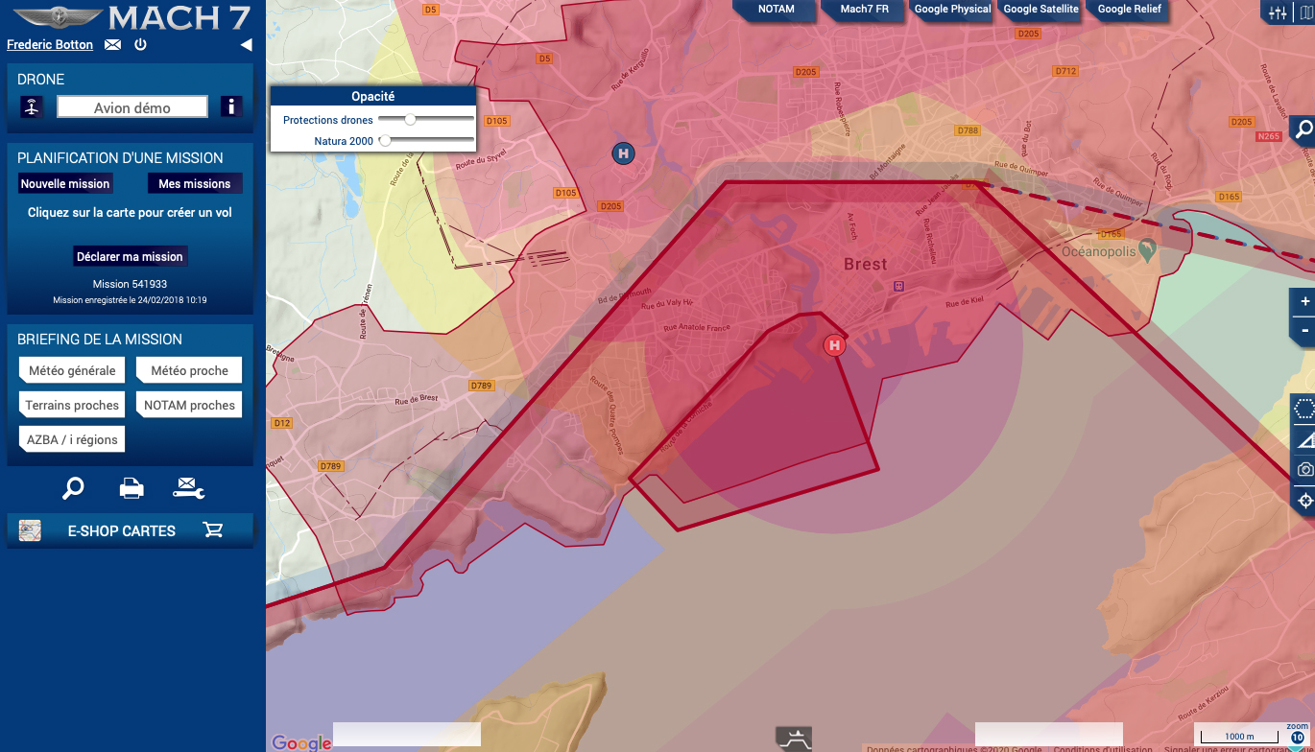The image size is (1315, 752).
Task: Open the drone info 'i' icon
Action: pos(231,107)
